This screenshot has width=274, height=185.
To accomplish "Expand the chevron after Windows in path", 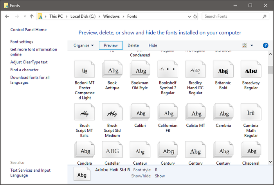I will (x=123, y=16).
